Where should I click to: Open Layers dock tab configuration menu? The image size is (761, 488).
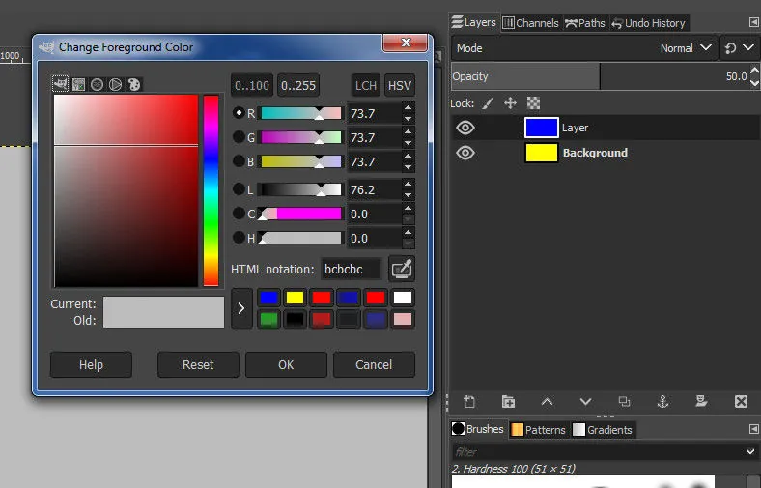click(753, 22)
